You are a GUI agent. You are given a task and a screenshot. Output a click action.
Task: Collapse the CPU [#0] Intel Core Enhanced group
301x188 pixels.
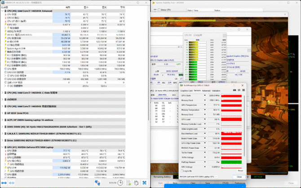click(2, 10)
